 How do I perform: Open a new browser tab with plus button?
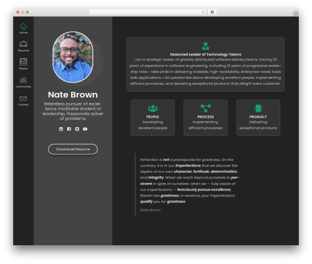click(296, 14)
